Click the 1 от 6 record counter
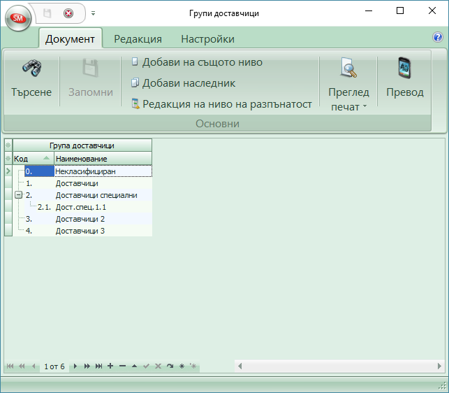 (x=54, y=366)
